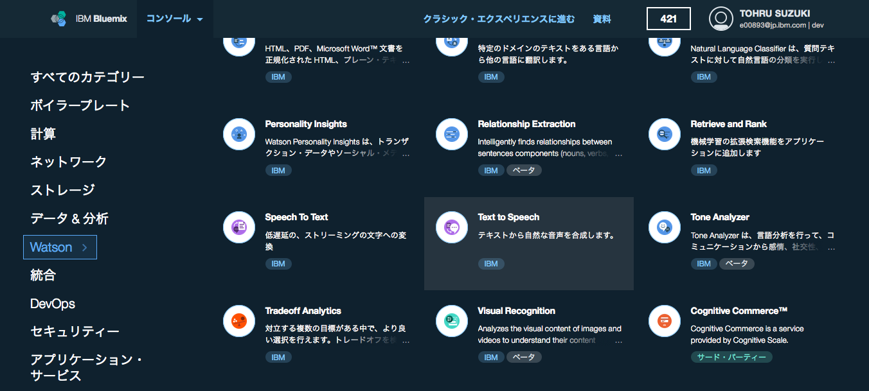Screen dimensions: 869x391
Task: Open クラシック・エクスペリエンスに進む
Action: pos(499,19)
